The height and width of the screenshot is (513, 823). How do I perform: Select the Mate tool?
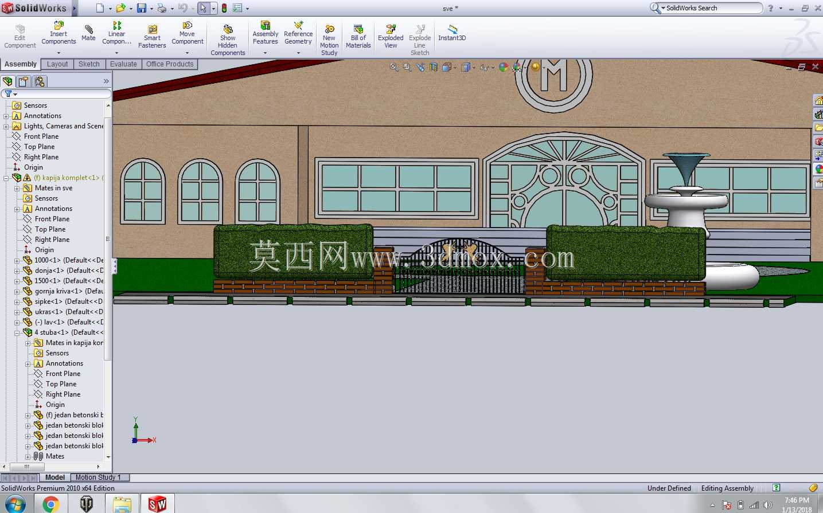pyautogui.click(x=88, y=33)
